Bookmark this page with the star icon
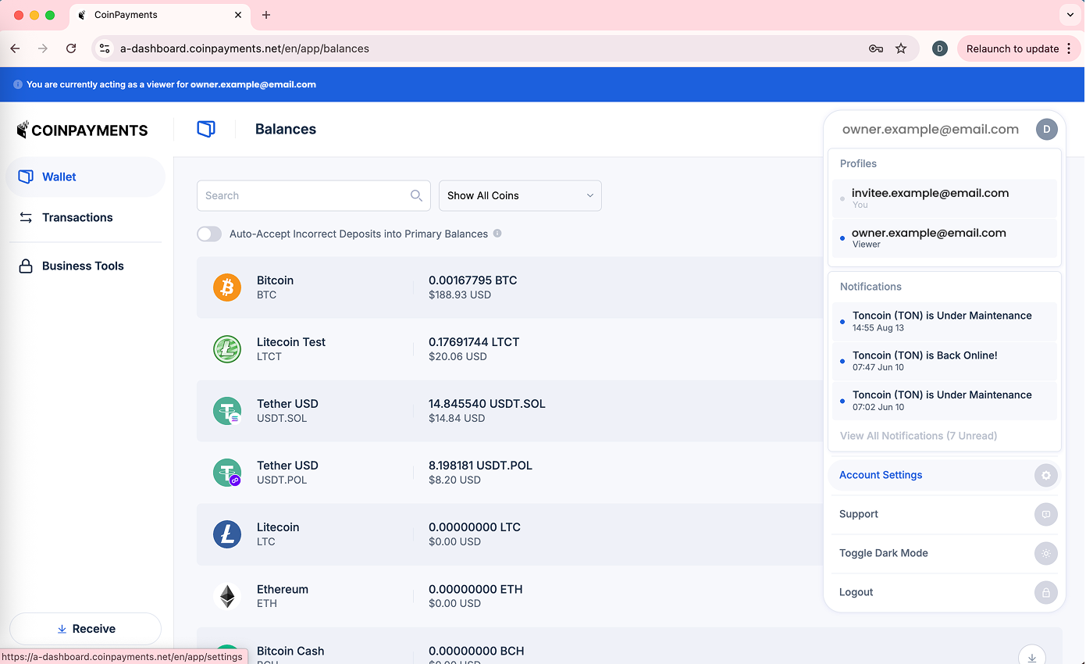1086x664 pixels. tap(901, 48)
